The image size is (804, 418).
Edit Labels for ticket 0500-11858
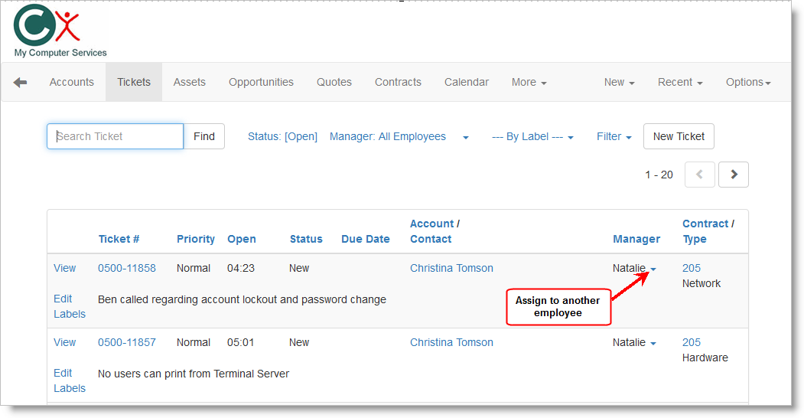pos(69,306)
